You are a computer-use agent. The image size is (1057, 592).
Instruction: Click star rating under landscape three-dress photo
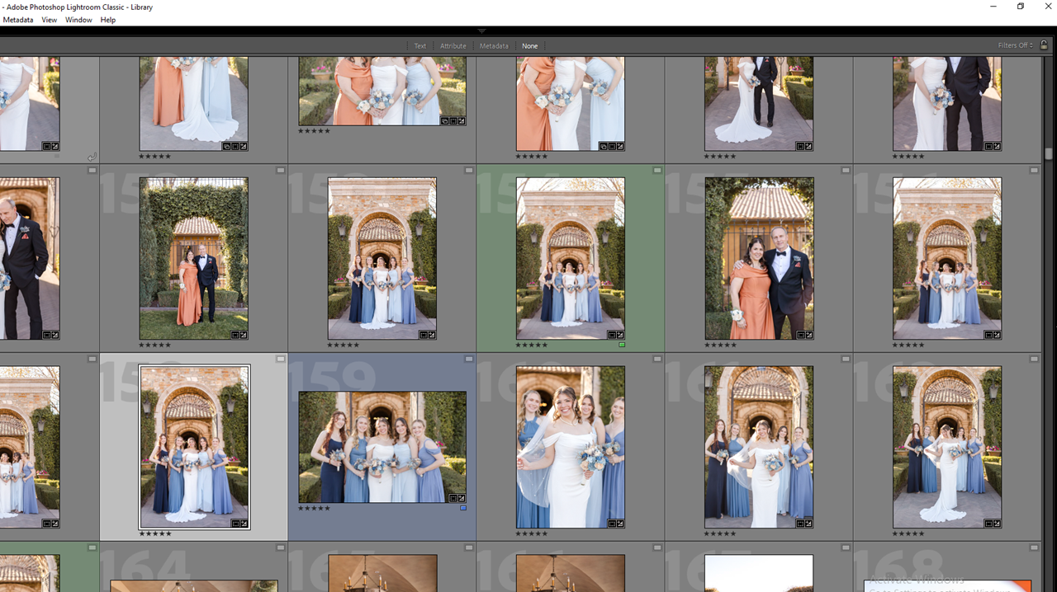click(315, 130)
